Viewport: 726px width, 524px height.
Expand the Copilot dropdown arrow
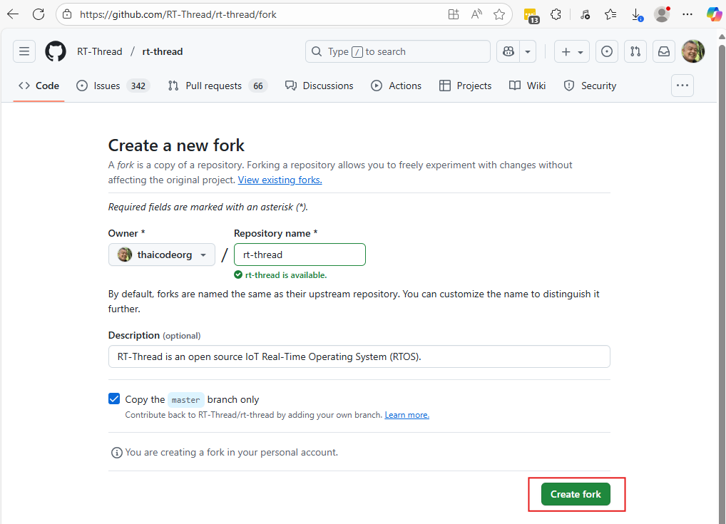coord(528,51)
